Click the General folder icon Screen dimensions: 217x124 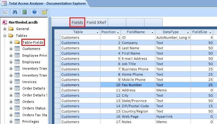11,29
